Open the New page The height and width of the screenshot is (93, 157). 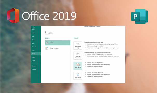(x=33, y=36)
